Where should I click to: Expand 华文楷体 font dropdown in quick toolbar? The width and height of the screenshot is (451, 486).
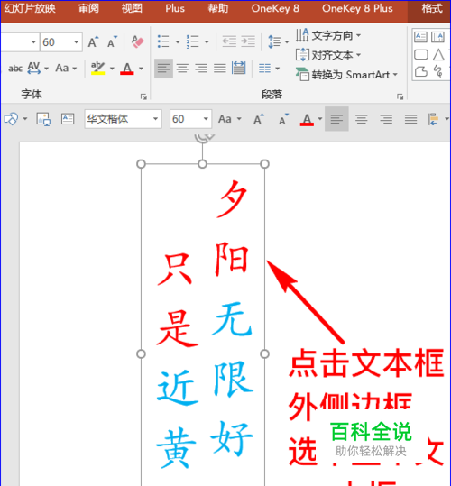click(x=155, y=119)
